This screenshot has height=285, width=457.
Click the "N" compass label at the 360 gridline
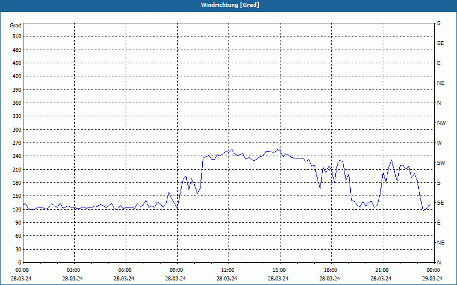(439, 103)
